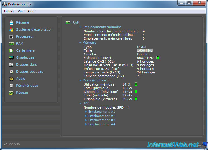Expand Emplacement #2 details
208x150 pixels.
point(86,116)
